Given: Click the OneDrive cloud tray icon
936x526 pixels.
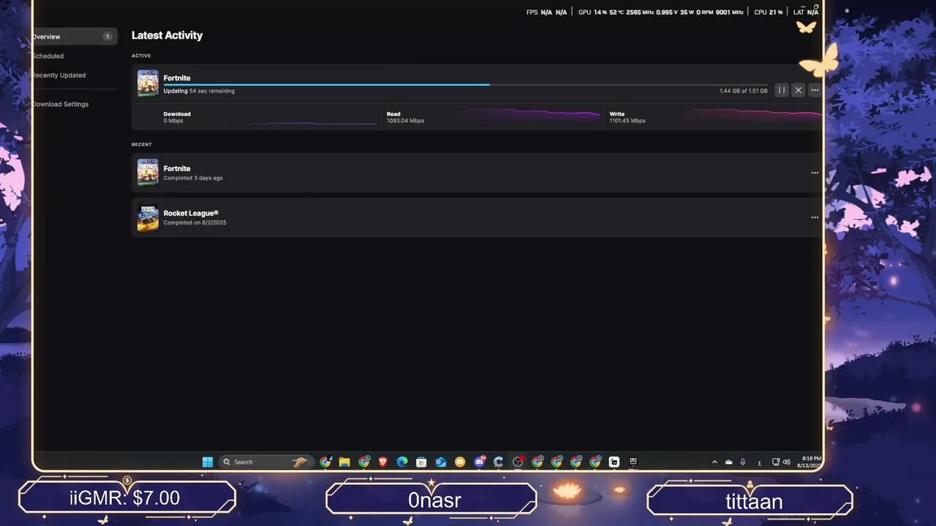Looking at the screenshot, I should 728,462.
